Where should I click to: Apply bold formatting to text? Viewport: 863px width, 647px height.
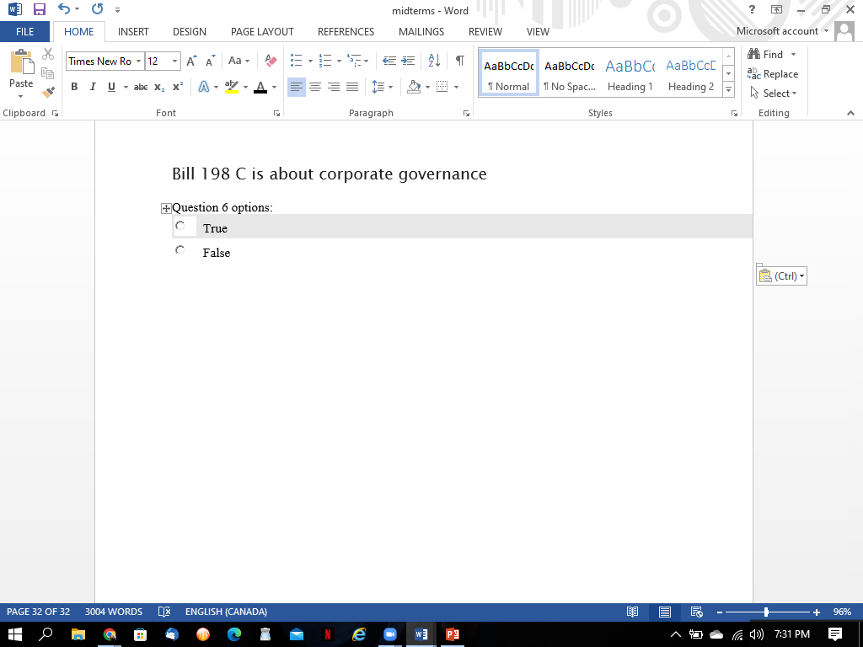[x=74, y=86]
